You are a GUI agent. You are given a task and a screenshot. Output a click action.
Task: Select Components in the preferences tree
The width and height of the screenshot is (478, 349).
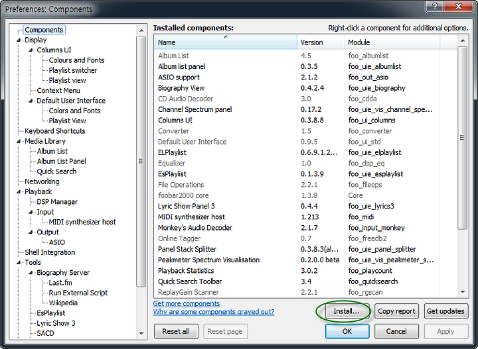tap(44, 30)
